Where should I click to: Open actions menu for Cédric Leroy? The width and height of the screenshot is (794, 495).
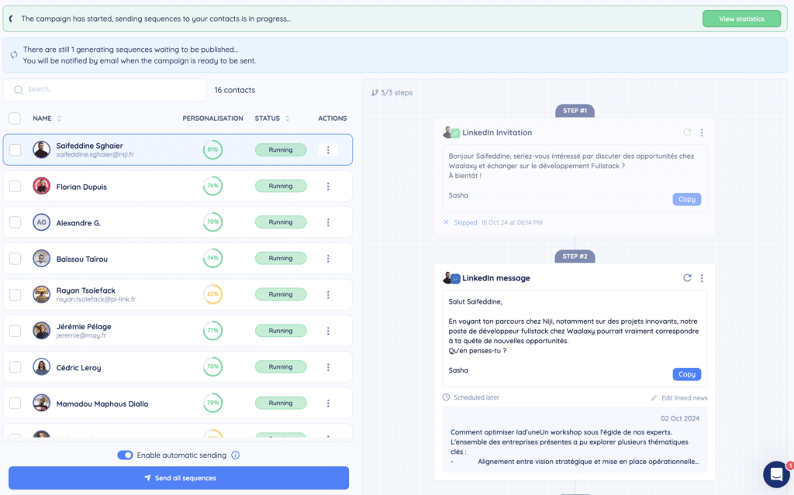[328, 367]
